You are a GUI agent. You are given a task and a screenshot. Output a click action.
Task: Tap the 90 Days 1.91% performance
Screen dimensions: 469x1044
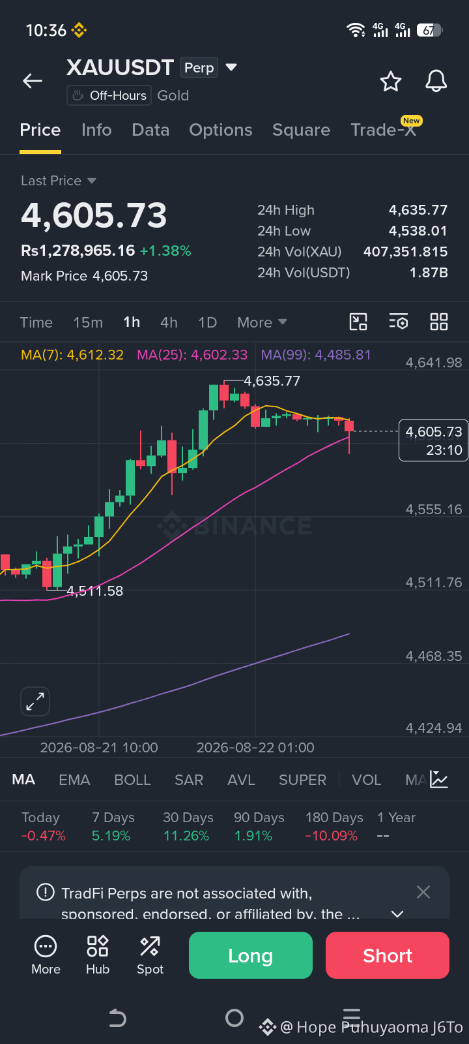259,826
